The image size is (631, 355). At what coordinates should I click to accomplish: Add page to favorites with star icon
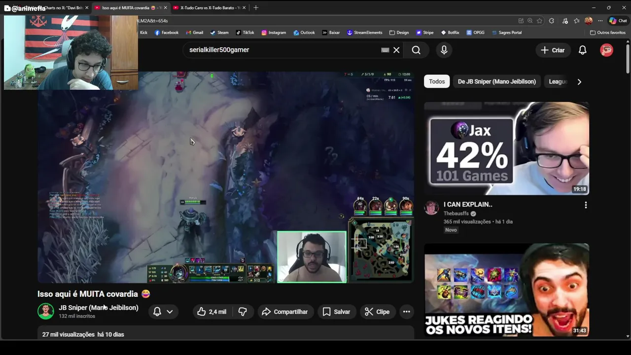click(x=539, y=21)
